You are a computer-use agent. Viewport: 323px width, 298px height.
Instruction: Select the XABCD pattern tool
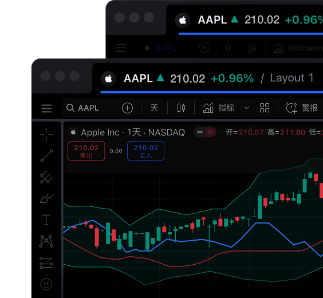[x=46, y=241]
